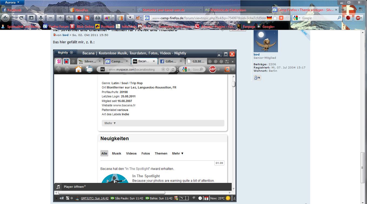The height and width of the screenshot is (204, 367).
Task: Open the Aurora application menu
Action: (12, 2)
